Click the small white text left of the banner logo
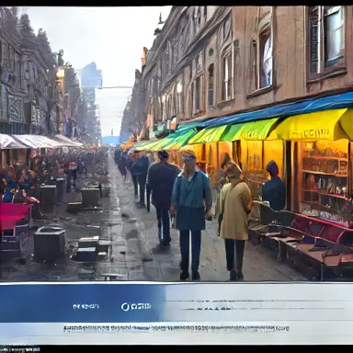 pos(85,306)
